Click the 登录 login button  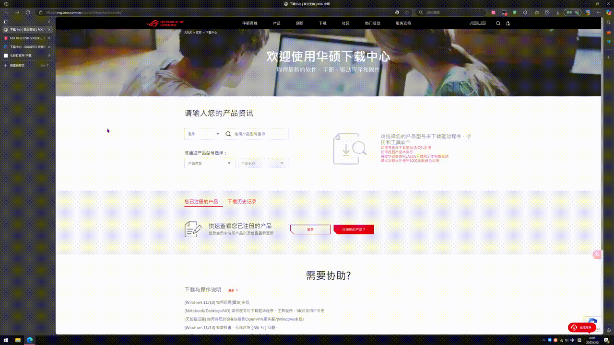tap(310, 230)
